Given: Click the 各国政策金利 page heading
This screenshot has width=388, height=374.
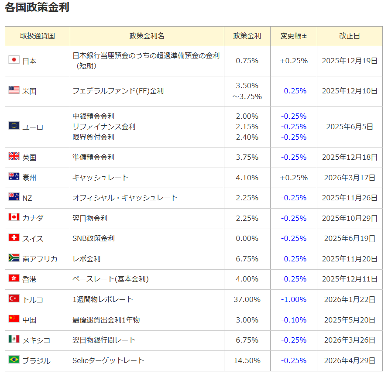Looking at the screenshot, I should click(x=37, y=7).
